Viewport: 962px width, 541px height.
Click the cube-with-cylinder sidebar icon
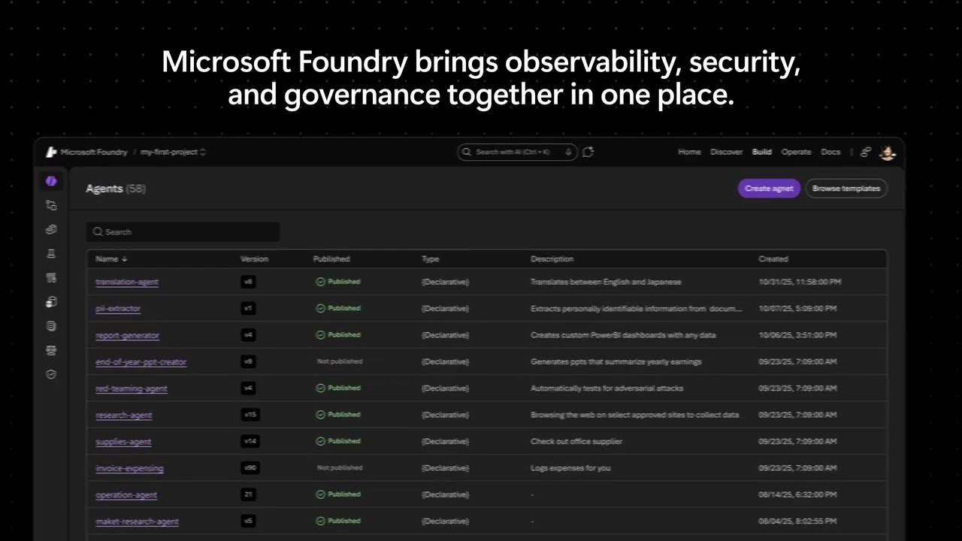tap(51, 302)
